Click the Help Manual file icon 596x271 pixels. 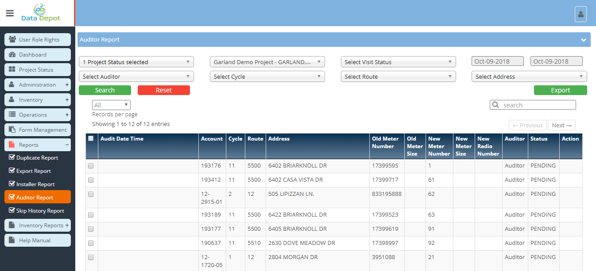point(12,240)
